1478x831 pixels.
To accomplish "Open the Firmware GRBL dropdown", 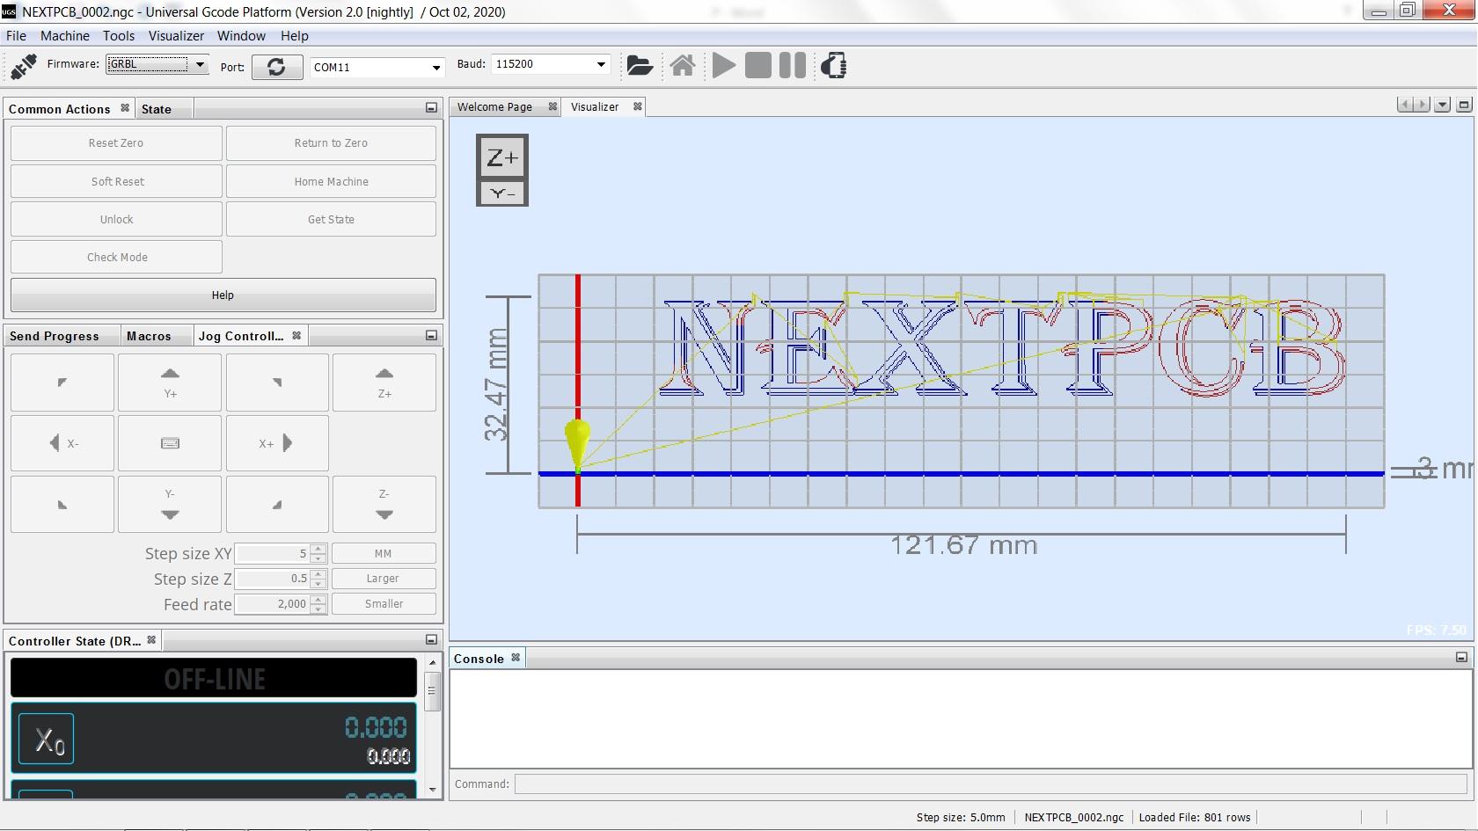I will pos(200,64).
